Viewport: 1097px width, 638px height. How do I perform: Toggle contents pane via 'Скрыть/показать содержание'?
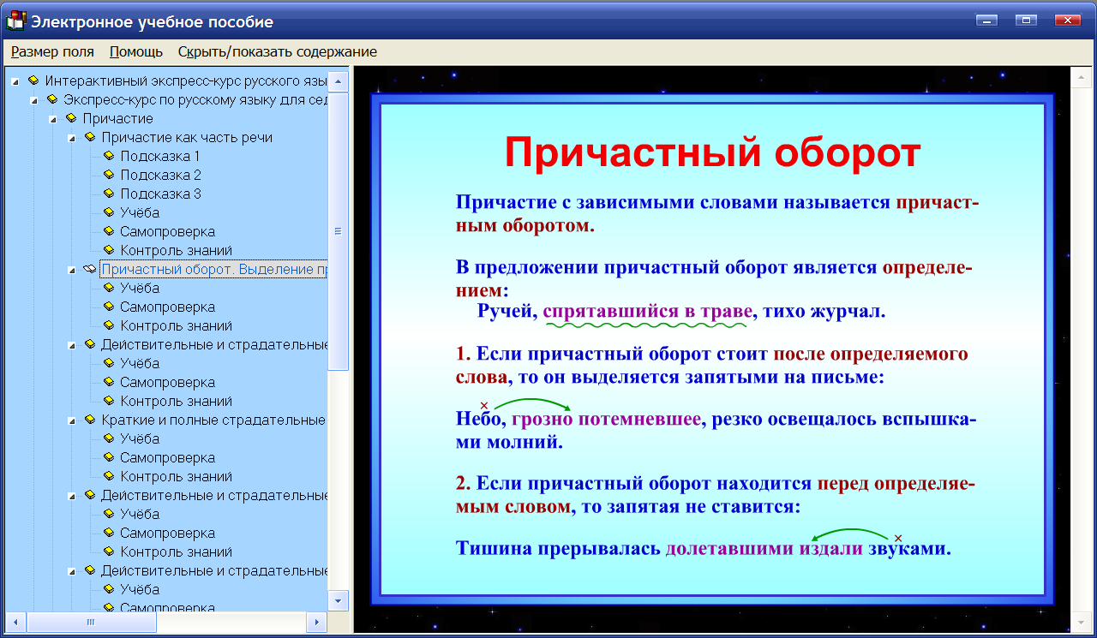pos(277,51)
